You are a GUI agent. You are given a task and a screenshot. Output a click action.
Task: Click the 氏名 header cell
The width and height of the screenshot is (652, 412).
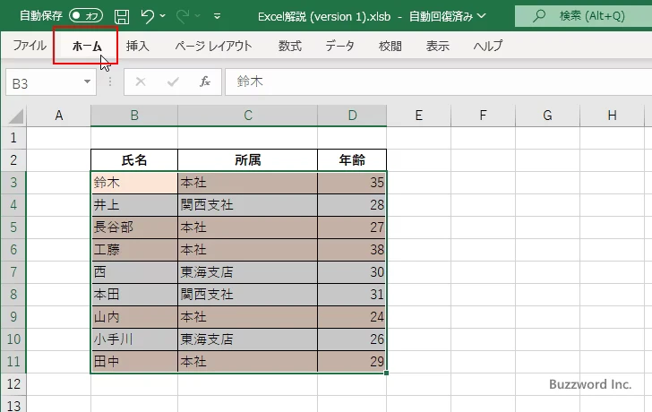click(x=134, y=160)
